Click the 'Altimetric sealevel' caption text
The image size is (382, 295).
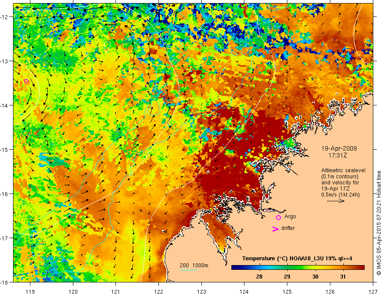pos(343,170)
